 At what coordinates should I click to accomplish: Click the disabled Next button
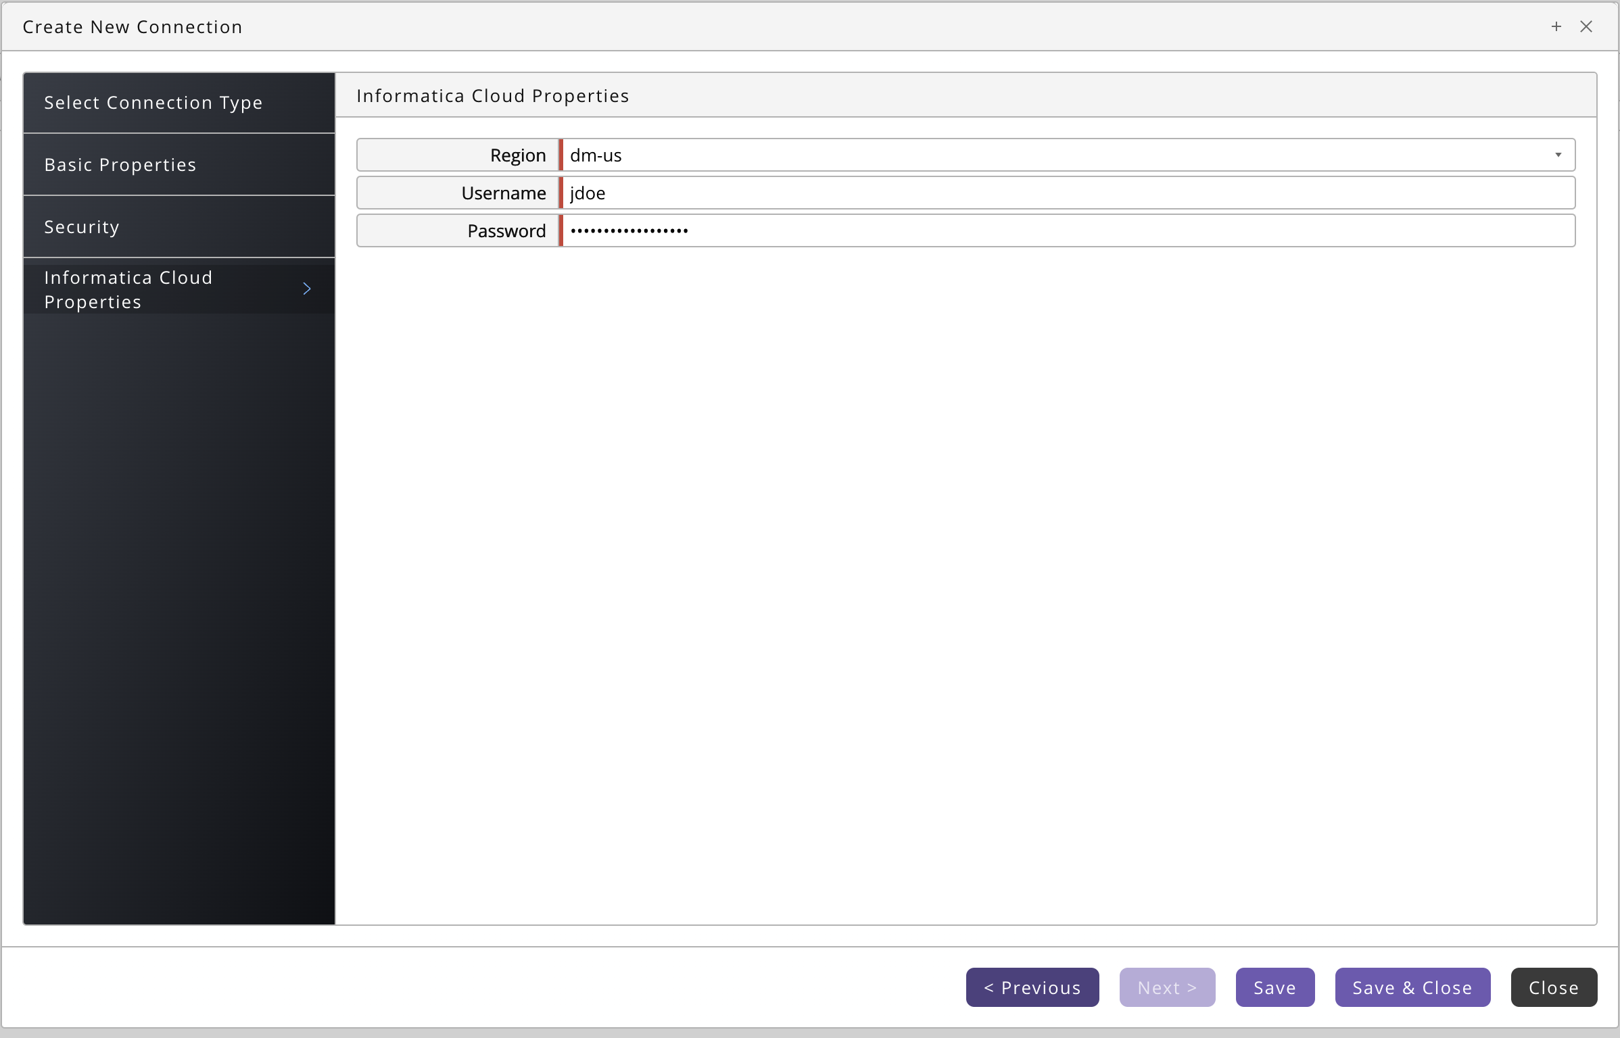pos(1167,987)
